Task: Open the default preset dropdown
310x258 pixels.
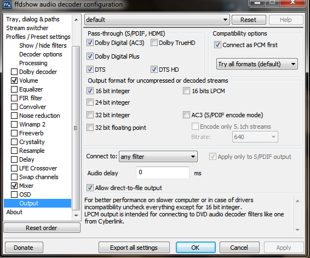Action: point(157,20)
